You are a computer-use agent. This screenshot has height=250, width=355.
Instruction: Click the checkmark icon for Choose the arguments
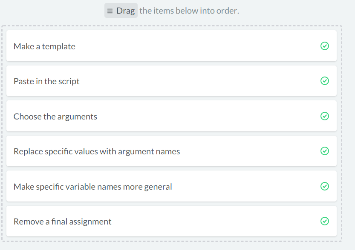[x=324, y=116]
